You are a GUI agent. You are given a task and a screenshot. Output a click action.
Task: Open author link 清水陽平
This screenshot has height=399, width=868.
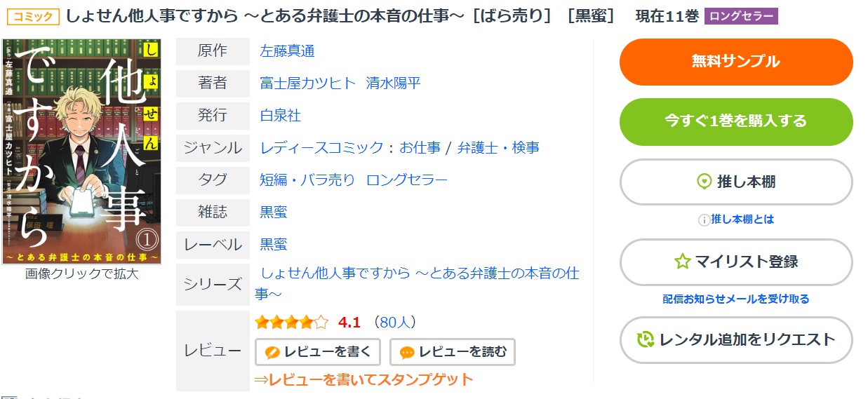pos(393,83)
